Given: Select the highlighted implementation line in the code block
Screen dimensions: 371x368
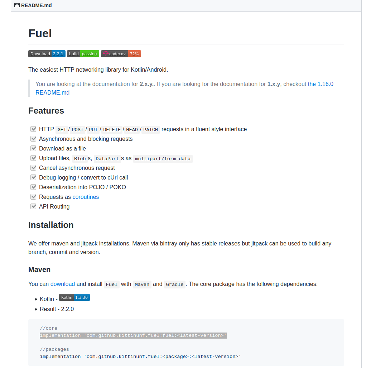Looking at the screenshot, I should click(132, 335).
